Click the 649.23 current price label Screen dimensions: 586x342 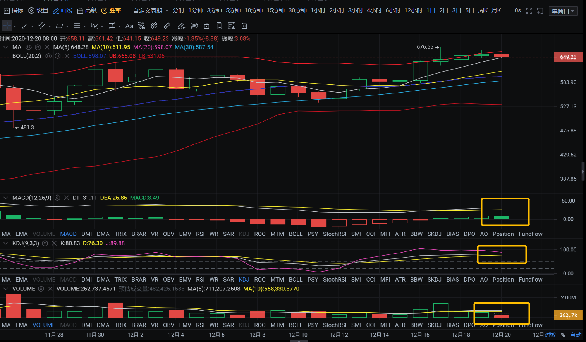coord(568,57)
